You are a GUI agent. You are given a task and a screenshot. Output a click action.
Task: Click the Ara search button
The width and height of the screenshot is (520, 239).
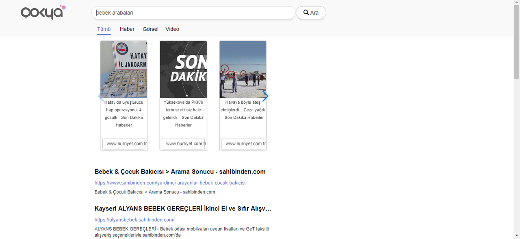311,13
